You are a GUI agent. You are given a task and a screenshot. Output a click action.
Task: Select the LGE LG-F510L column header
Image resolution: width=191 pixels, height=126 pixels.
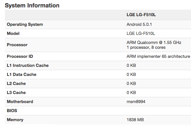click(141, 15)
